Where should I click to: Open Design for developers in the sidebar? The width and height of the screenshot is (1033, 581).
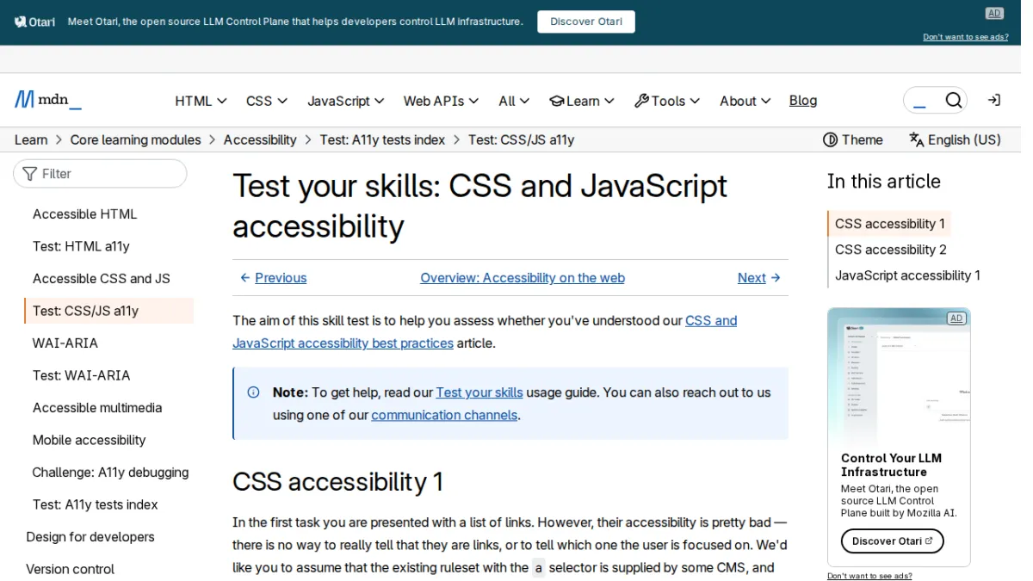pos(90,537)
